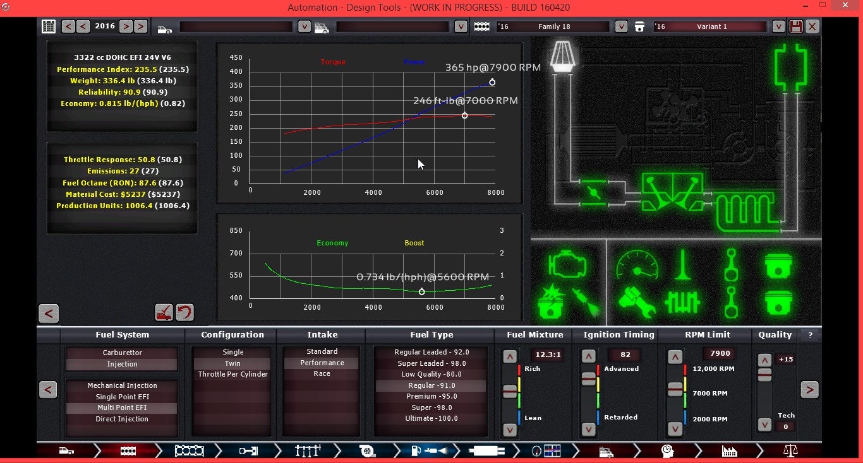Adjust the Ignition Timing slider handle

tap(588, 378)
